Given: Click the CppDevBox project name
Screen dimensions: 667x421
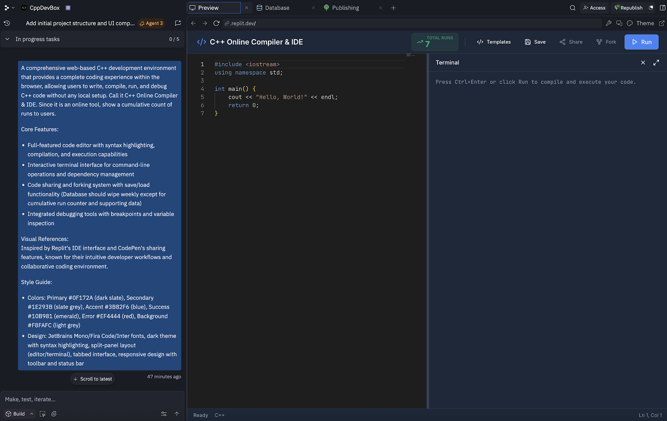Looking at the screenshot, I should pyautogui.click(x=45, y=8).
